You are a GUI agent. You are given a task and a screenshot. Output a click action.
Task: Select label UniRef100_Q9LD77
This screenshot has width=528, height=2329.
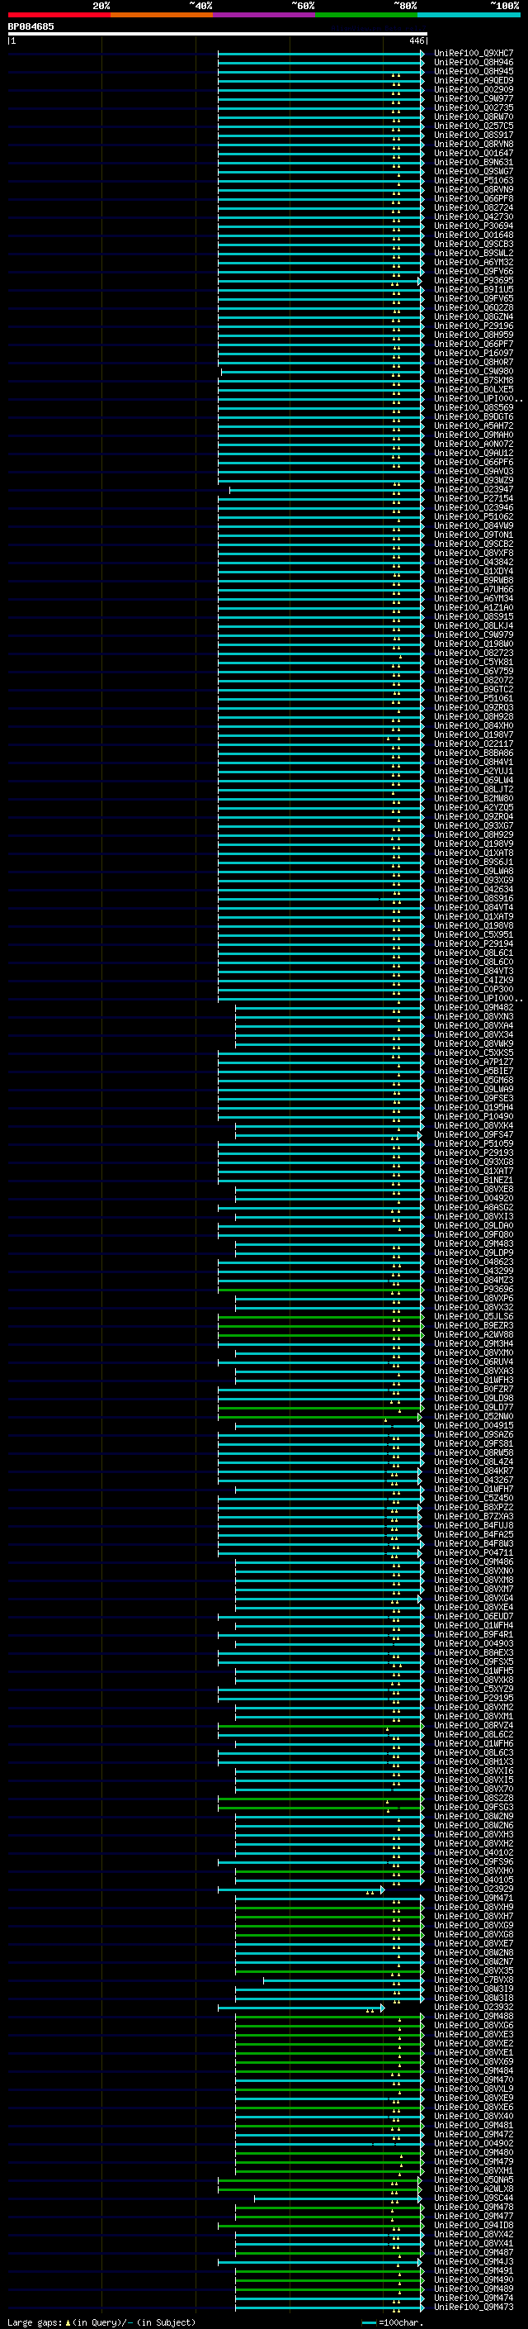point(473,1407)
